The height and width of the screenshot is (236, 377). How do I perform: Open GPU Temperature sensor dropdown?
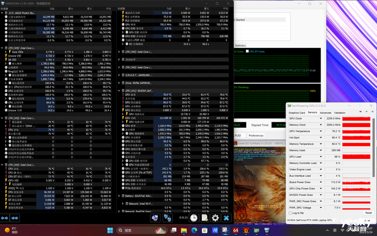(321, 131)
